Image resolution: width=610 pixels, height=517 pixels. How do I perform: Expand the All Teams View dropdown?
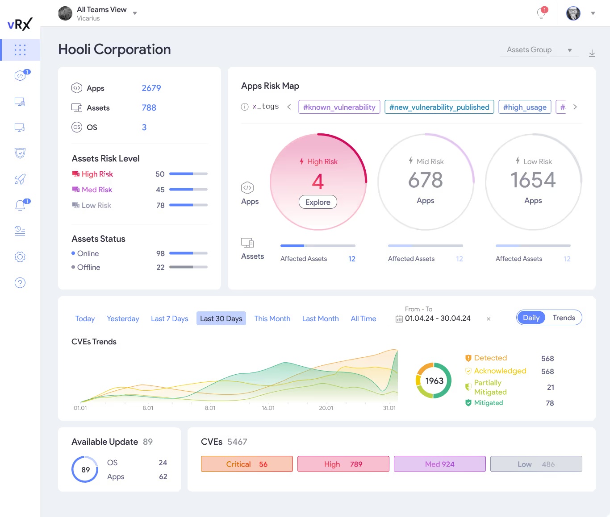coord(135,13)
